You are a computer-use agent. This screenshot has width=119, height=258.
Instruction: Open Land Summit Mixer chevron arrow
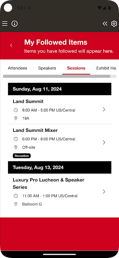tap(104, 142)
